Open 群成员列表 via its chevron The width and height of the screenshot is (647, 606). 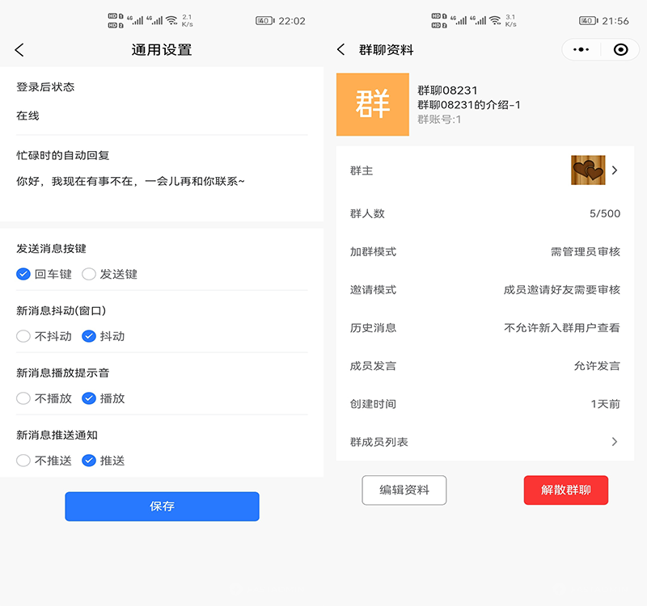[x=615, y=442]
